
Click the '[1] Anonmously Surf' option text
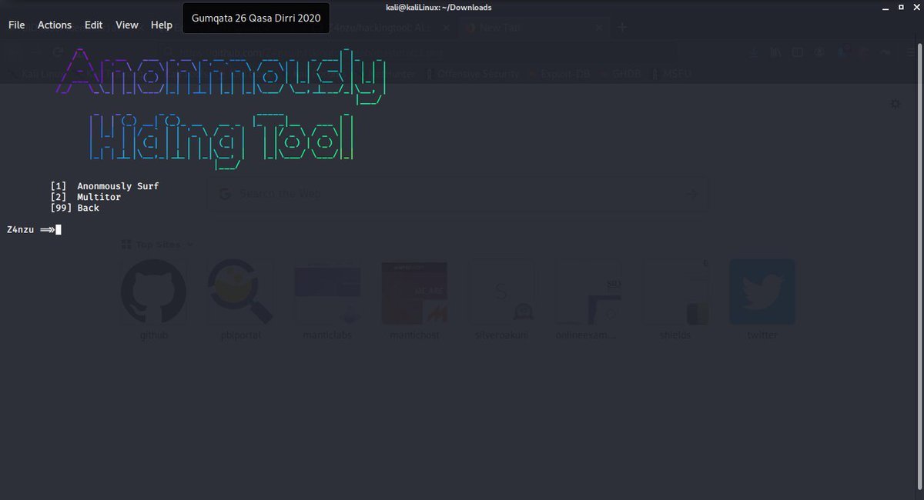click(x=105, y=186)
